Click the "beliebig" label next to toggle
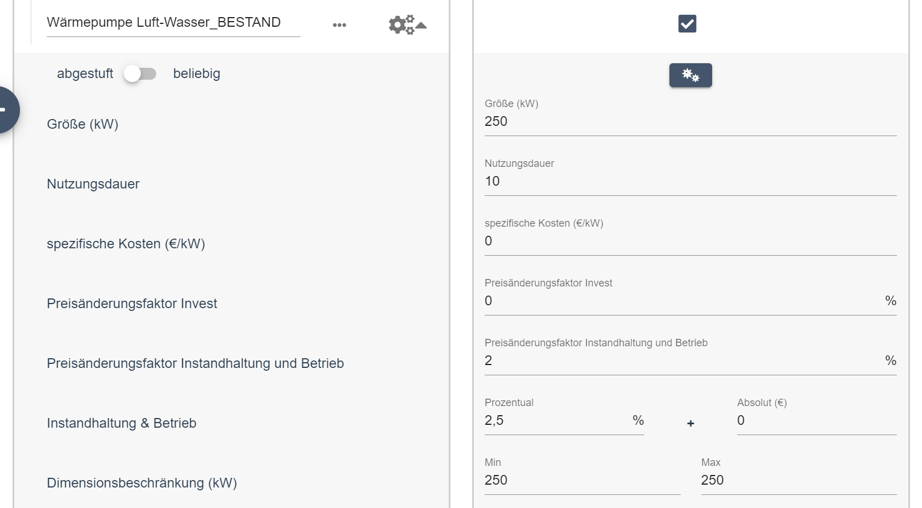 coord(197,74)
